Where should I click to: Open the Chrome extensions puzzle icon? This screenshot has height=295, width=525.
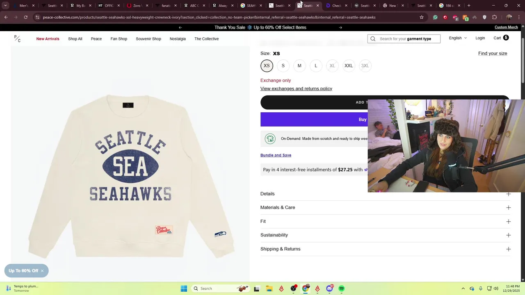(x=494, y=17)
